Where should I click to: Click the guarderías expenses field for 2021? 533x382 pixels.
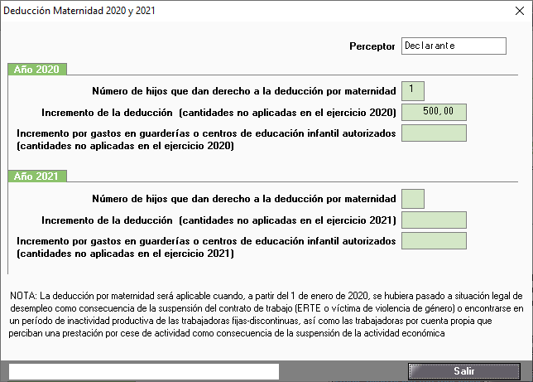pyautogui.click(x=434, y=241)
